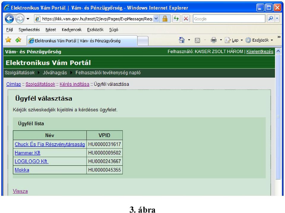Click the green Refresh arrows icon
Viewport: 285px width, 213px height.
[x=176, y=18]
